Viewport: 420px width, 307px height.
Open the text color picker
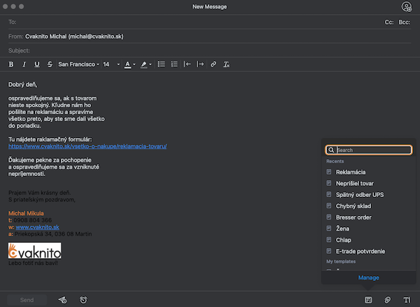(x=128, y=64)
